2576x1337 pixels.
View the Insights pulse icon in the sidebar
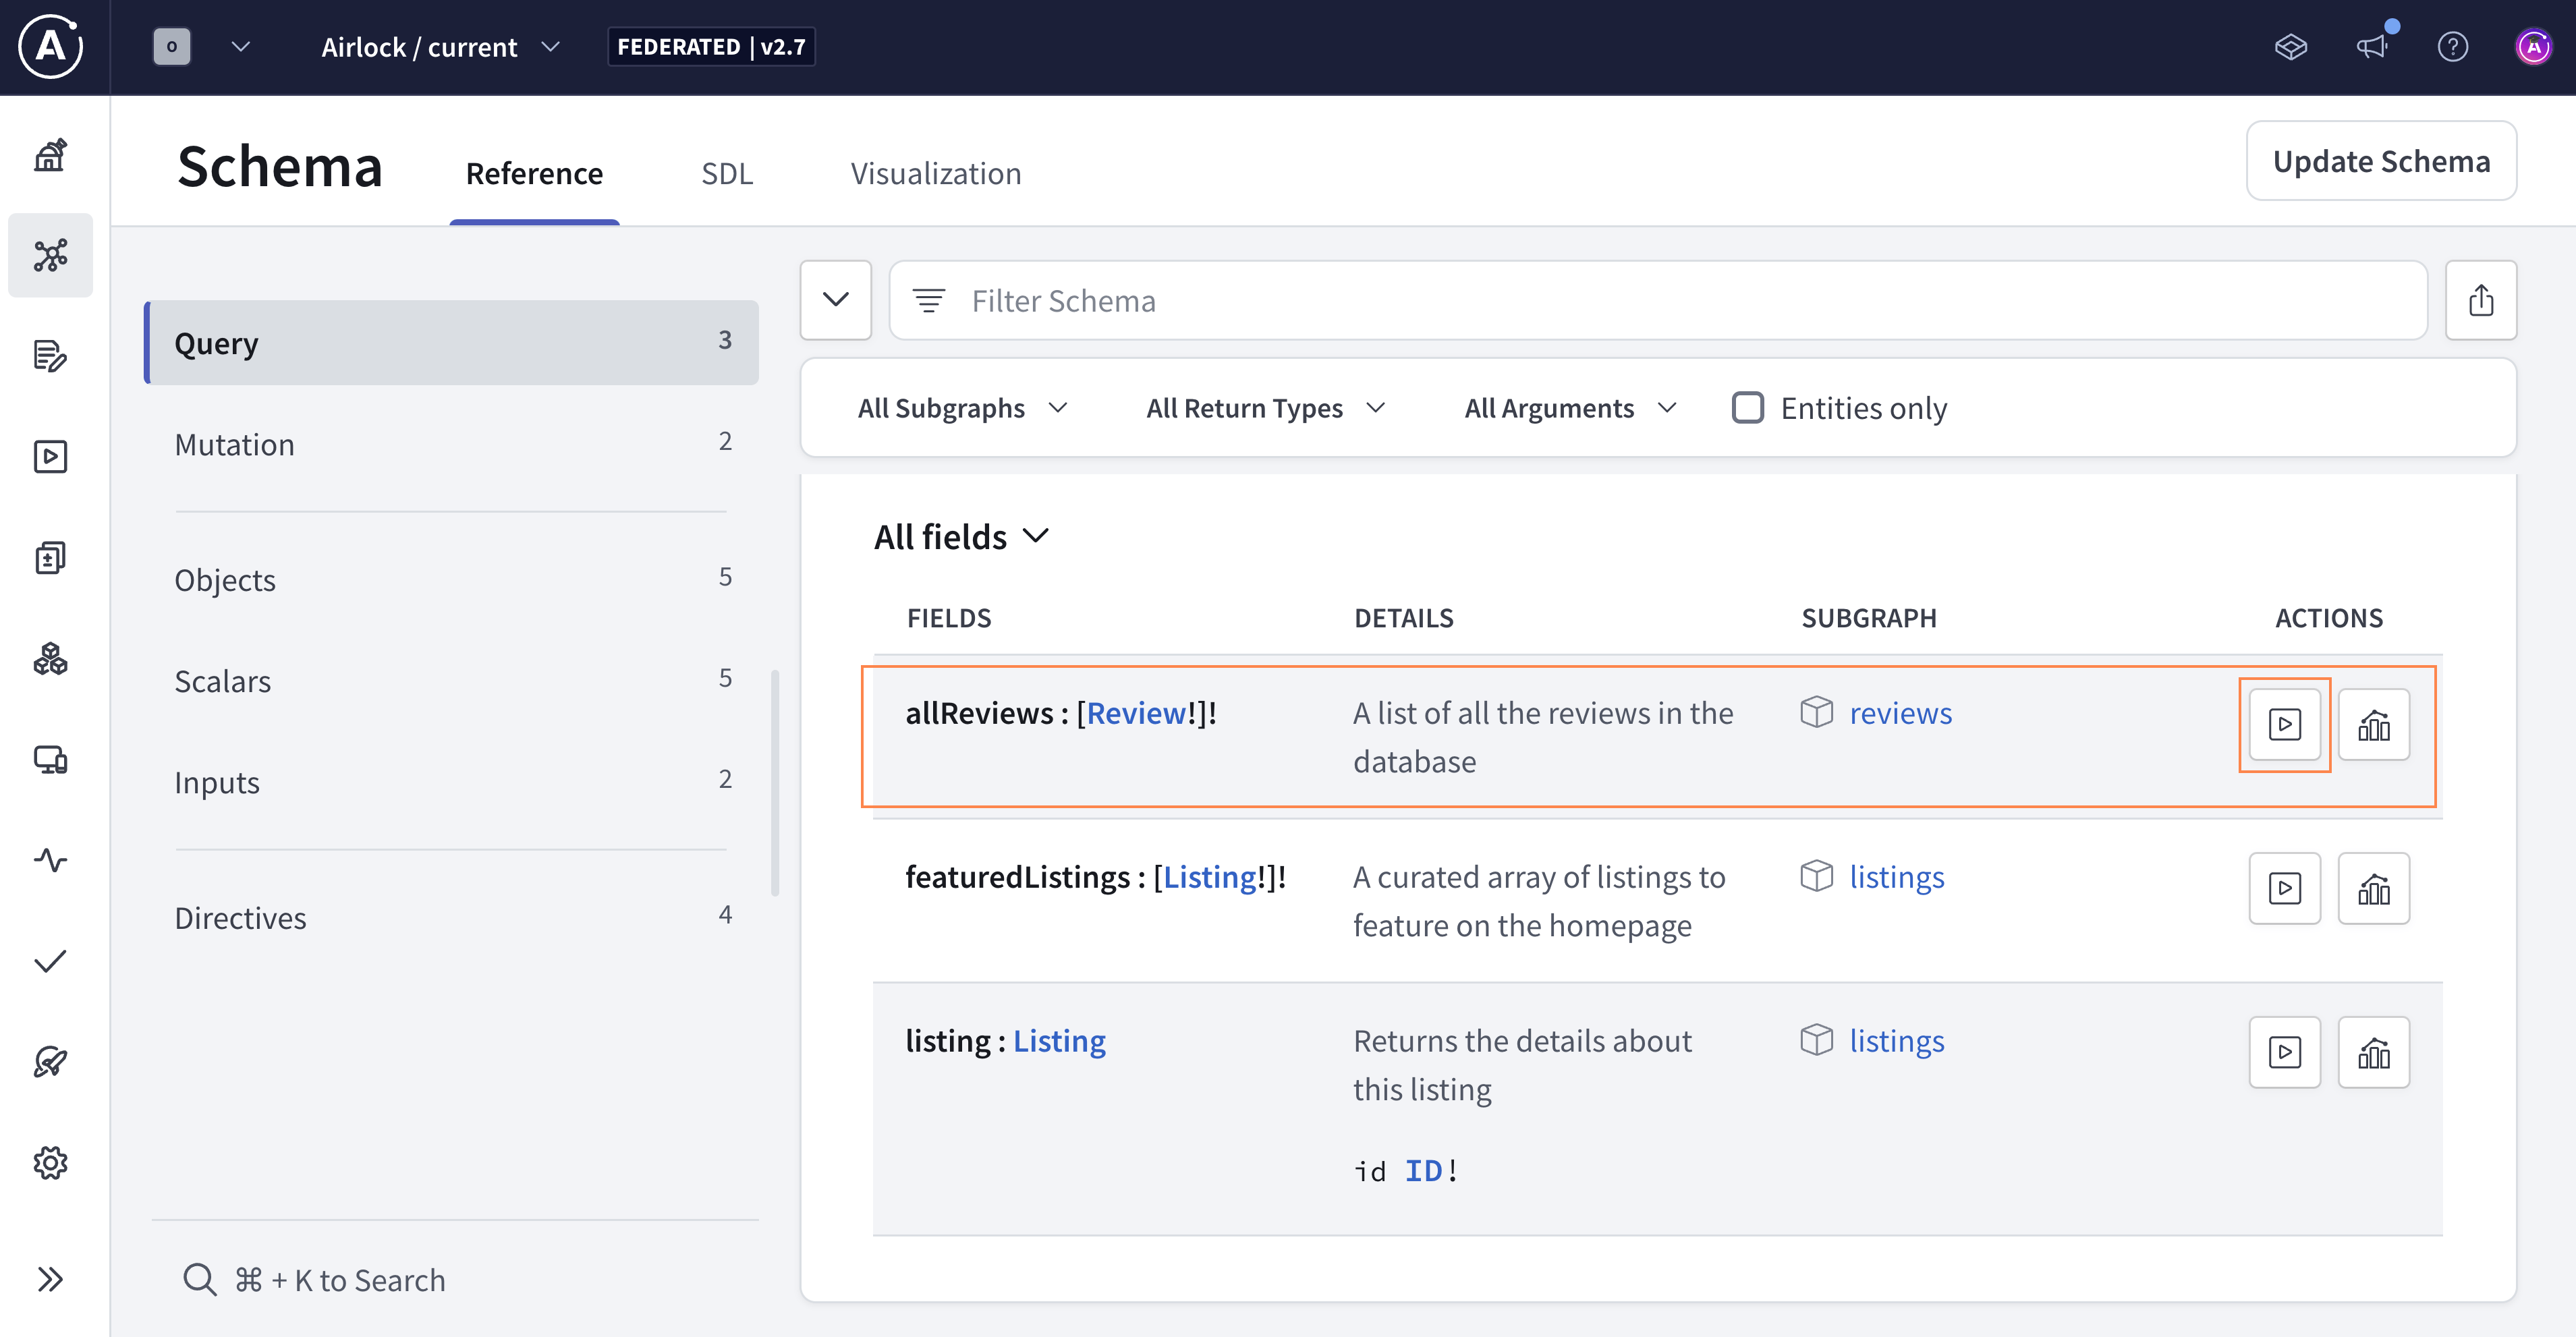click(50, 861)
